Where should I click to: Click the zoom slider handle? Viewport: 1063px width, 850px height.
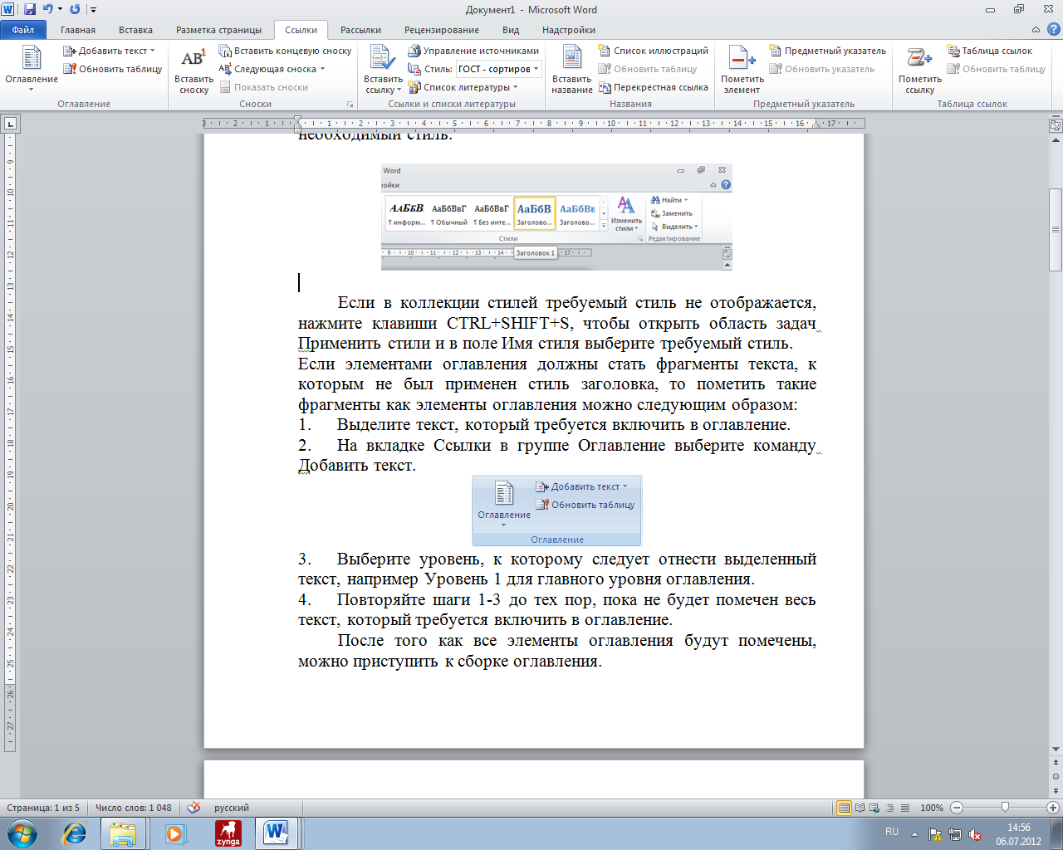[x=1005, y=808]
